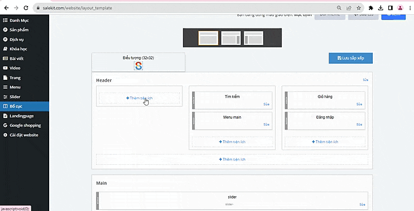Open Danh Mục in the sidebar
The height and width of the screenshot is (211, 414).
pyautogui.click(x=24, y=21)
